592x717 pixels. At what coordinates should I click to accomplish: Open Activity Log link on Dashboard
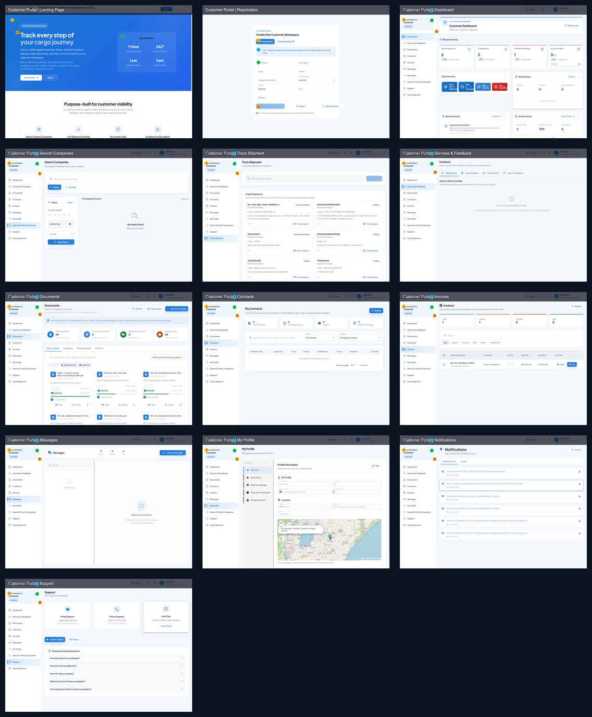[571, 25]
